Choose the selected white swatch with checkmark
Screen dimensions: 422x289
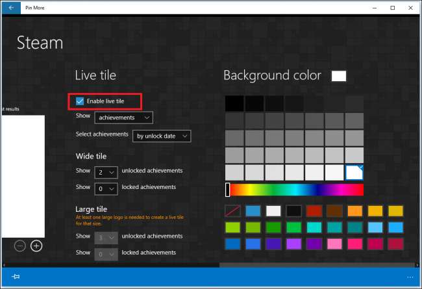[354, 172]
